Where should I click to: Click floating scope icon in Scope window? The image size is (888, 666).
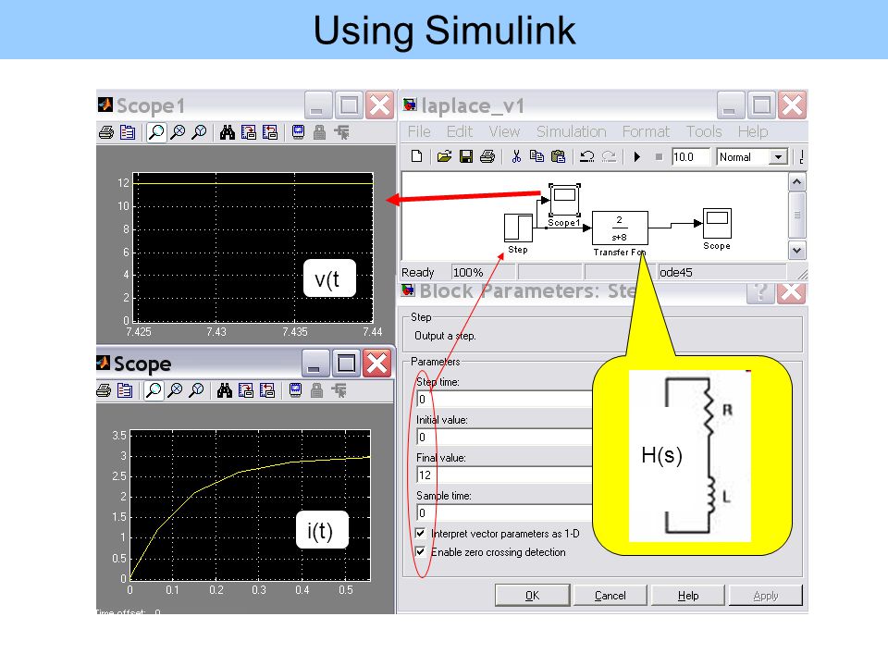point(295,390)
